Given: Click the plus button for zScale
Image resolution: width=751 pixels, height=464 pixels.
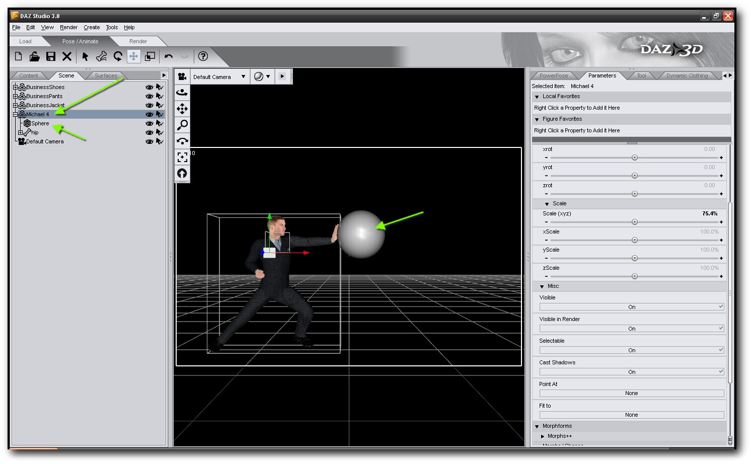Looking at the screenshot, I should pos(721,276).
